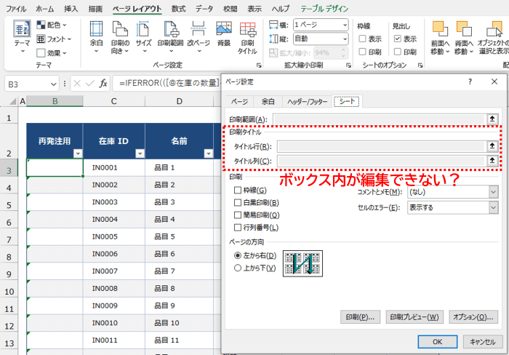The width and height of the screenshot is (509, 355).
Task: Click the タイトル列 input field
Action: 382,161
